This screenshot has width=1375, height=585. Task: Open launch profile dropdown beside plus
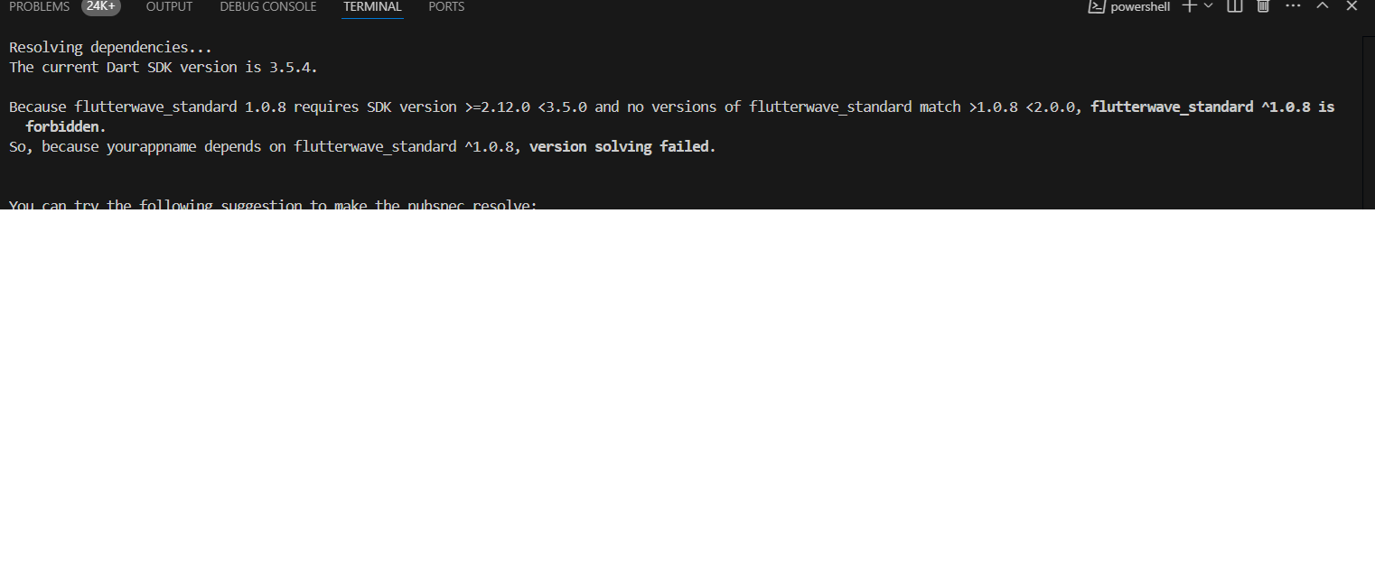pyautogui.click(x=1208, y=6)
